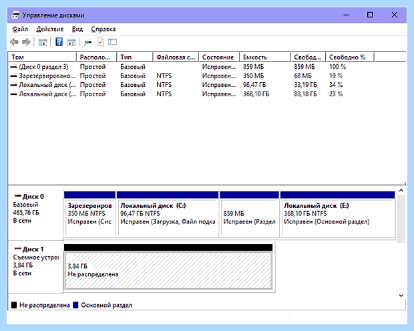
Task: Click the scroll down arrow in disk pane
Action: (x=401, y=296)
